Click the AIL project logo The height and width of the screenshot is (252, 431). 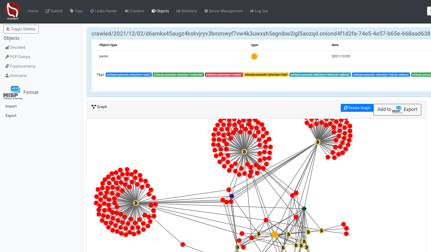13,11
